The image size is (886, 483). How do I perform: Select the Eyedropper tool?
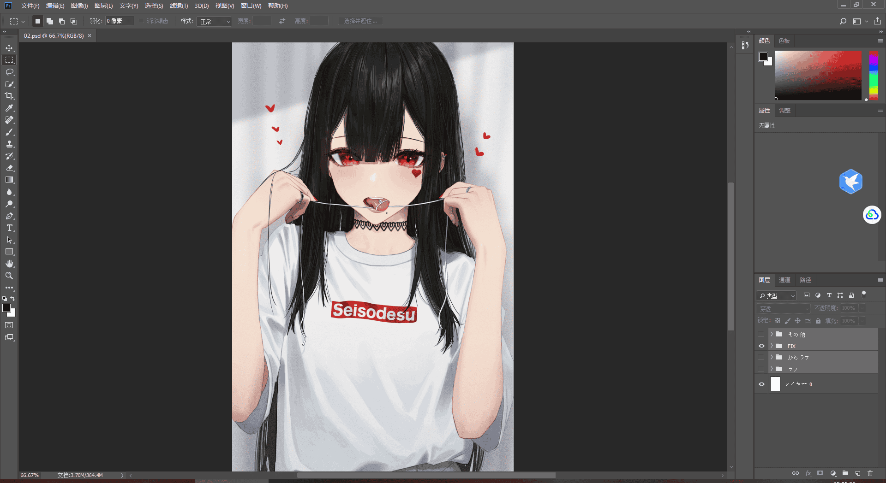coord(9,108)
